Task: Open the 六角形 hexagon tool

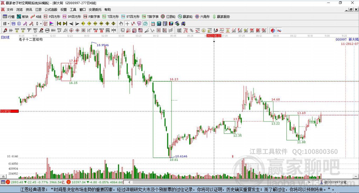Action: coord(202,17)
